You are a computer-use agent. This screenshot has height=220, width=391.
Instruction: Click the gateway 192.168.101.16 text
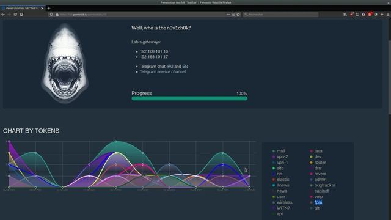click(154, 51)
